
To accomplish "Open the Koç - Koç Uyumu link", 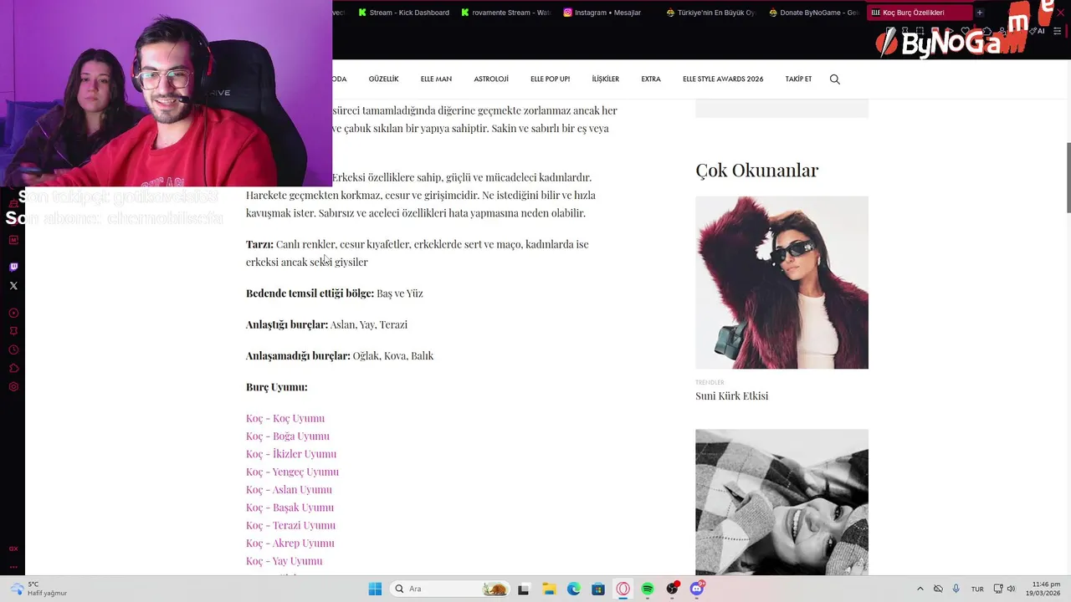I will coord(285,418).
